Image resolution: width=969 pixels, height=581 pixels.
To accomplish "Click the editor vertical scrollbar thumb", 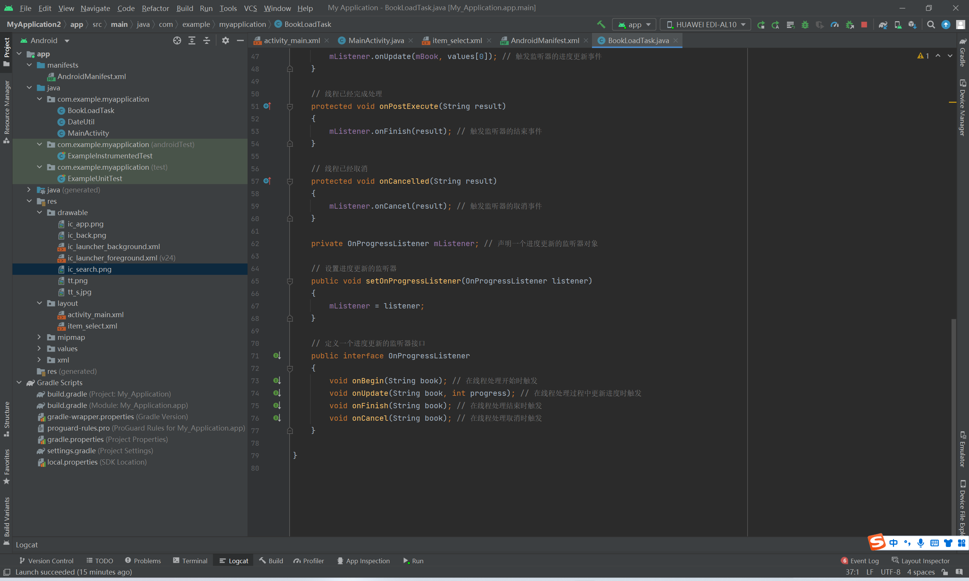I will pyautogui.click(x=953, y=427).
